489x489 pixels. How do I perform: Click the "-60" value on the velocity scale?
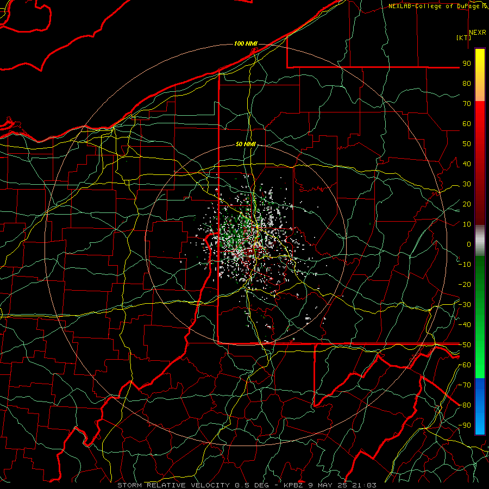[x=465, y=365]
